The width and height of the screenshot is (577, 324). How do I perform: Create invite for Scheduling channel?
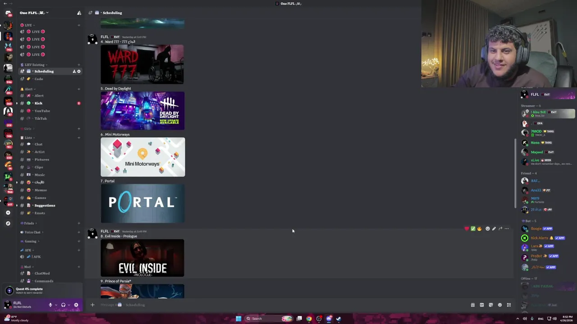[x=74, y=71]
